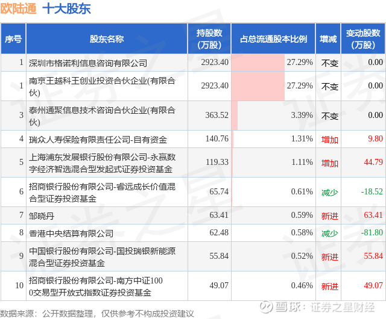Click the 0.46% percentage cell
Viewport: 386px width, 319px height.
302,285
